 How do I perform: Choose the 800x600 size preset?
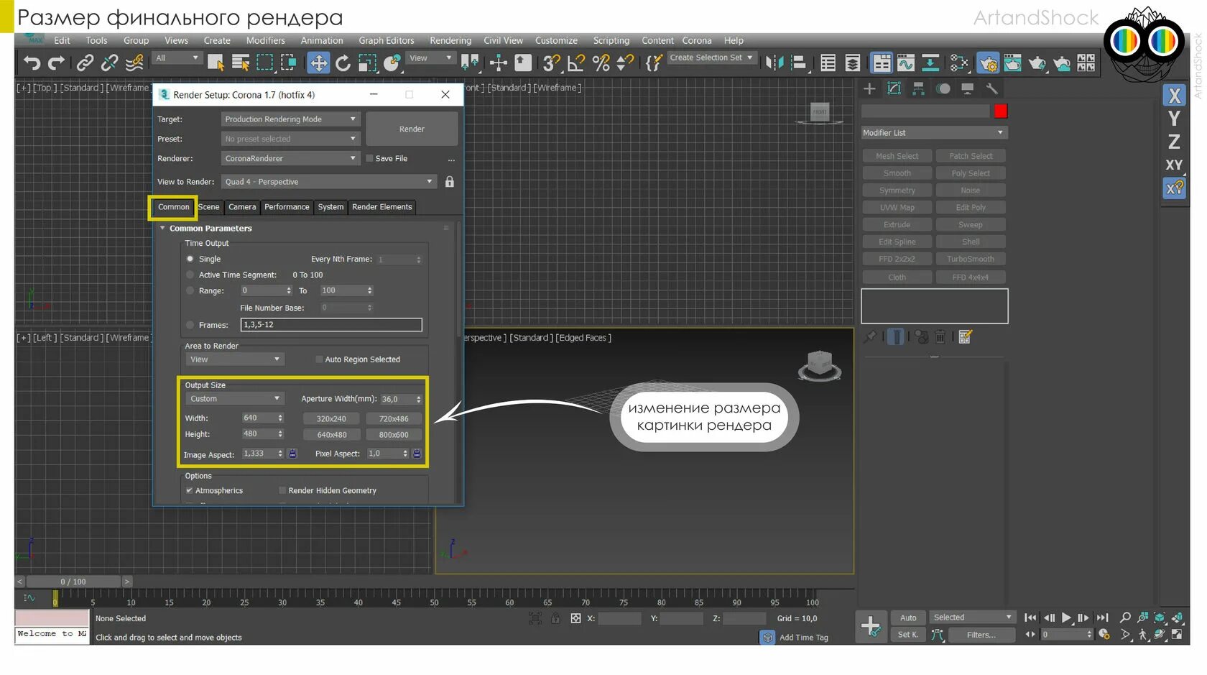(x=394, y=435)
